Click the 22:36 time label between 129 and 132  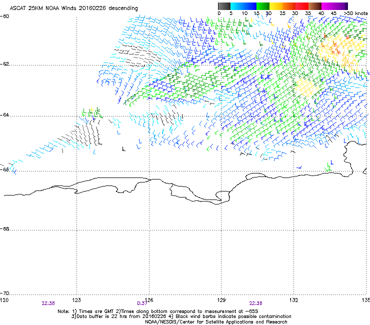256,303
